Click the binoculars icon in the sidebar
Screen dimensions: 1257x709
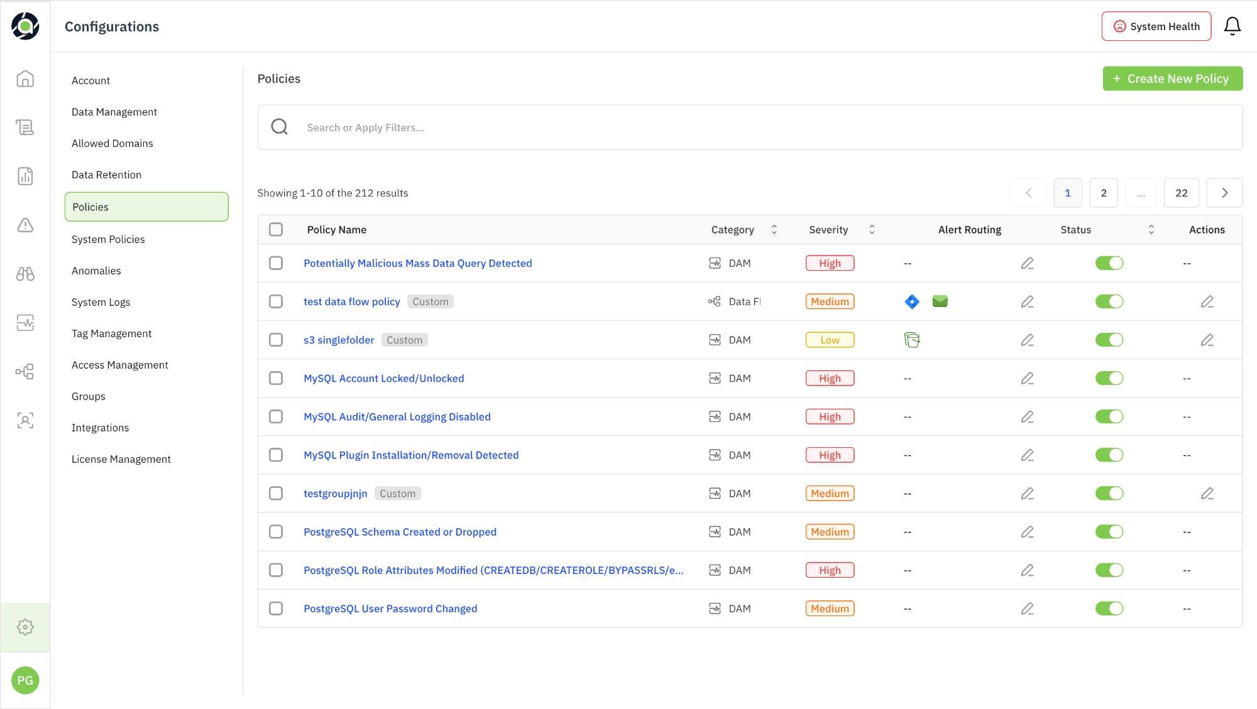coord(25,274)
